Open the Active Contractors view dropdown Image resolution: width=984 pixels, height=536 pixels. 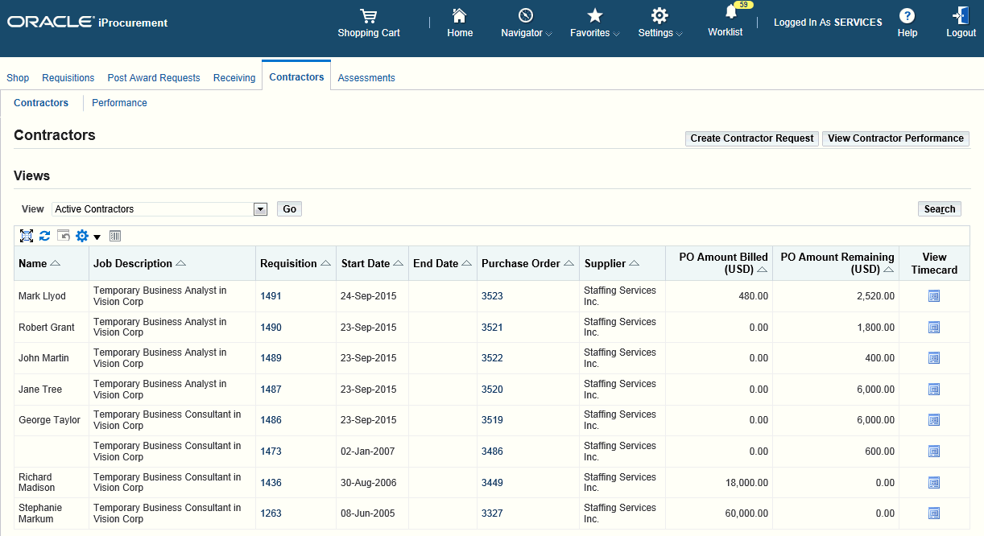[260, 209]
